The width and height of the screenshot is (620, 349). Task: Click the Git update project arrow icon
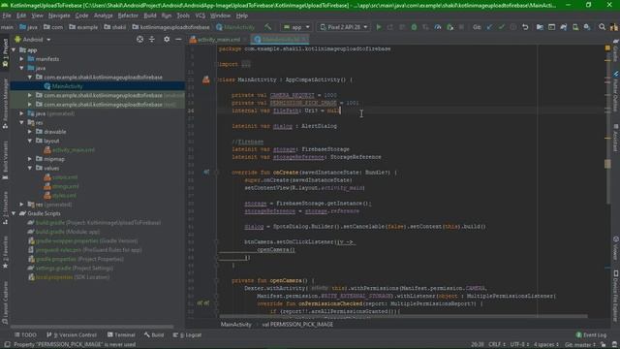coord(489,27)
